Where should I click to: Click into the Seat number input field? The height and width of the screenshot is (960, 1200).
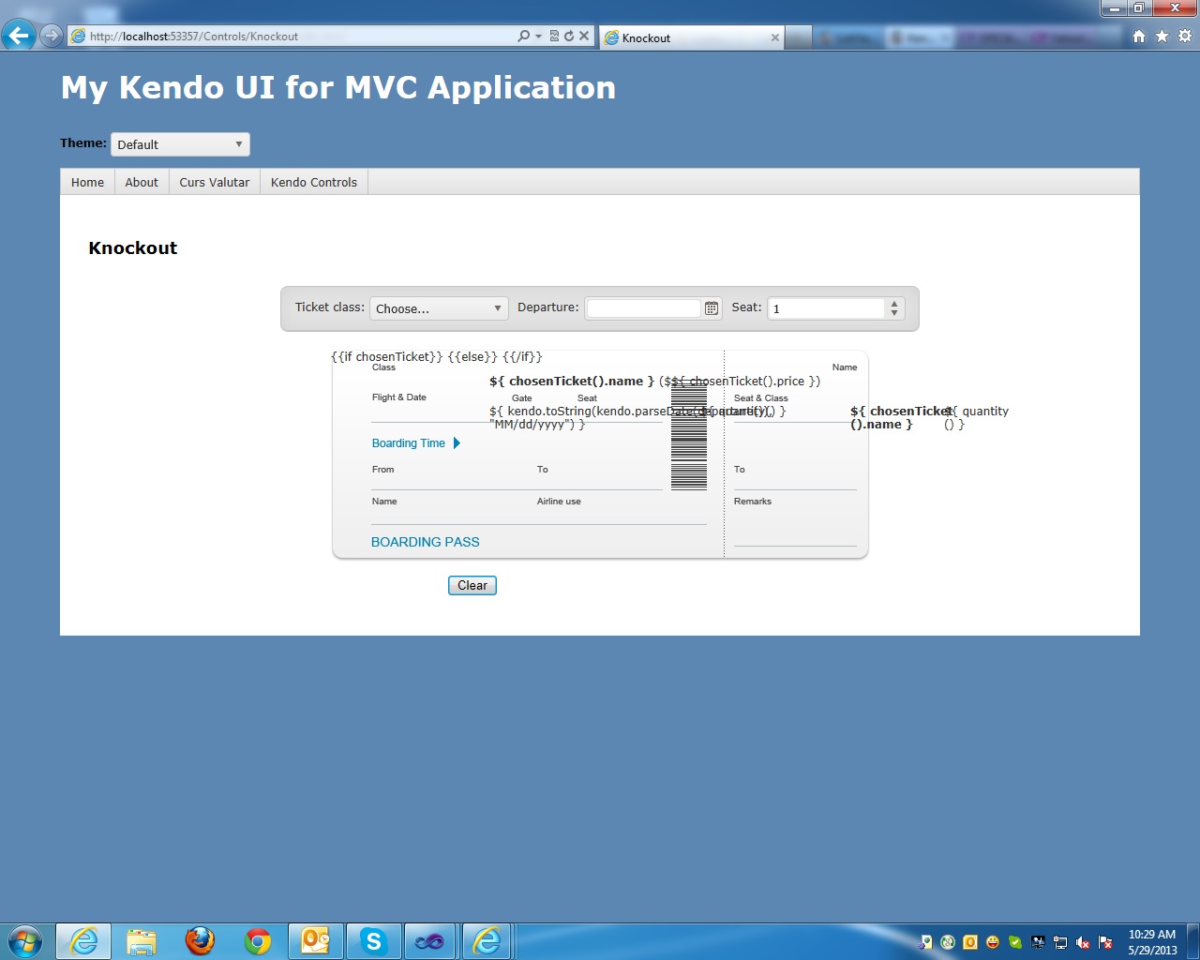click(827, 308)
